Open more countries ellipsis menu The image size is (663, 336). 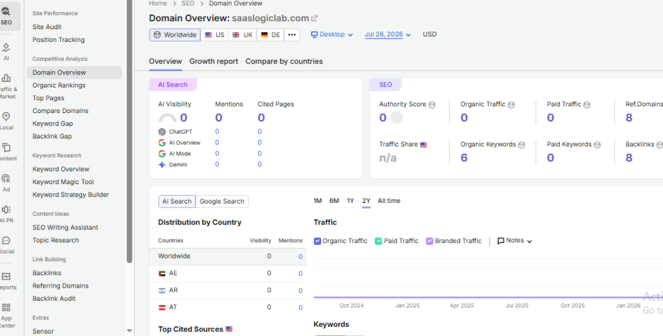click(292, 35)
